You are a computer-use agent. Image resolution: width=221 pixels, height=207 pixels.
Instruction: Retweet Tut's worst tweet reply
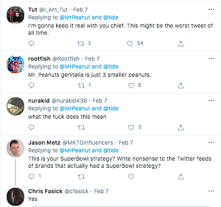pyautogui.click(x=80, y=44)
